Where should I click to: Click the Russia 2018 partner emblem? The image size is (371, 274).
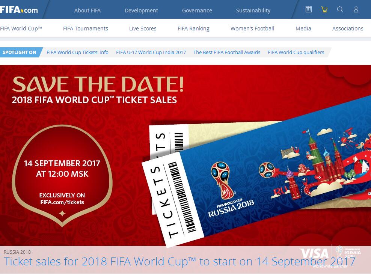[348, 253]
